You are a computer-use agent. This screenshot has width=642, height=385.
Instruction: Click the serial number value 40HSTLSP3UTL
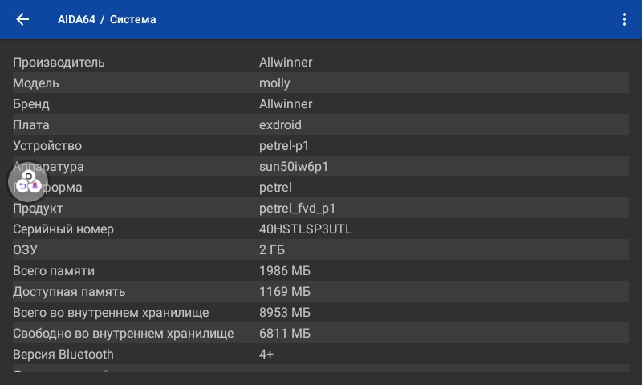point(305,229)
